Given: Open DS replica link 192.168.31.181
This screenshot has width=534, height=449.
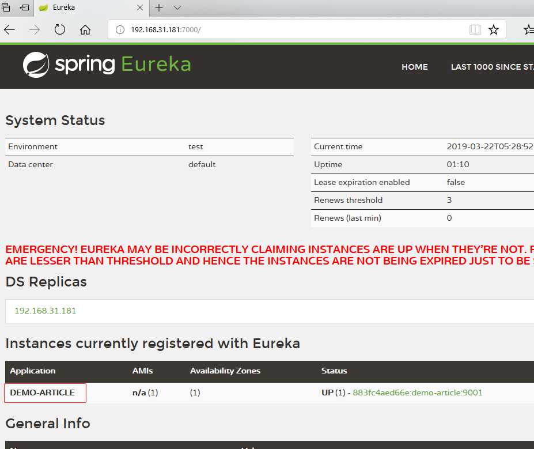Looking at the screenshot, I should [x=46, y=311].
